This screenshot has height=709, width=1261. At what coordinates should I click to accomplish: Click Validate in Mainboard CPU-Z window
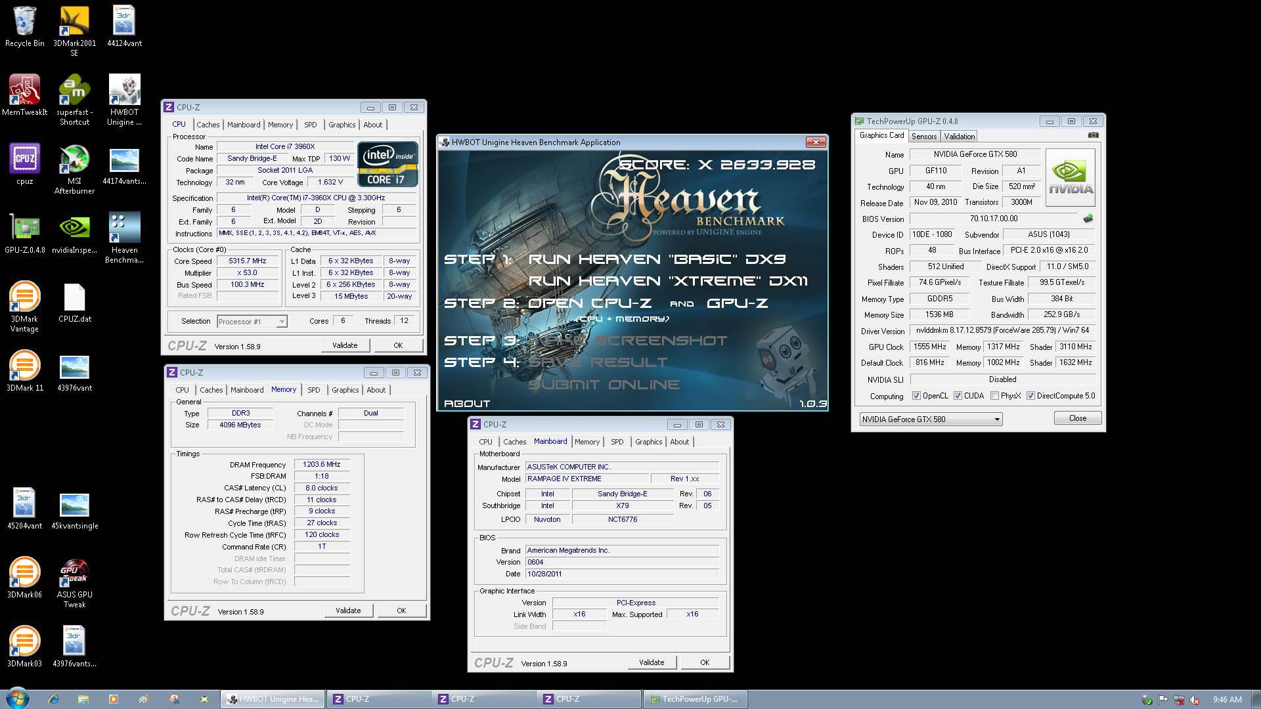click(652, 662)
